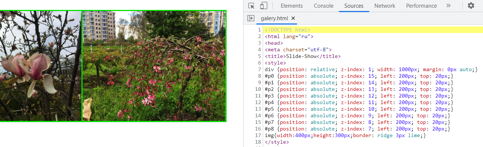Screen dimensions: 483x147
Task: Toggle the device toolbar icon
Action: [263, 6]
